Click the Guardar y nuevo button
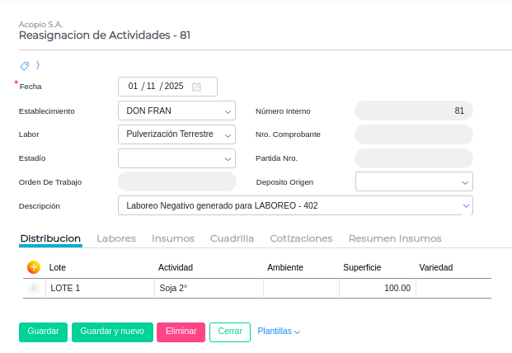 (112, 332)
